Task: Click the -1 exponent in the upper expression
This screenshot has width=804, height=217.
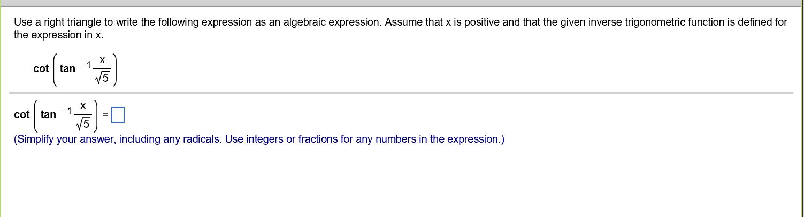Action: tap(86, 65)
